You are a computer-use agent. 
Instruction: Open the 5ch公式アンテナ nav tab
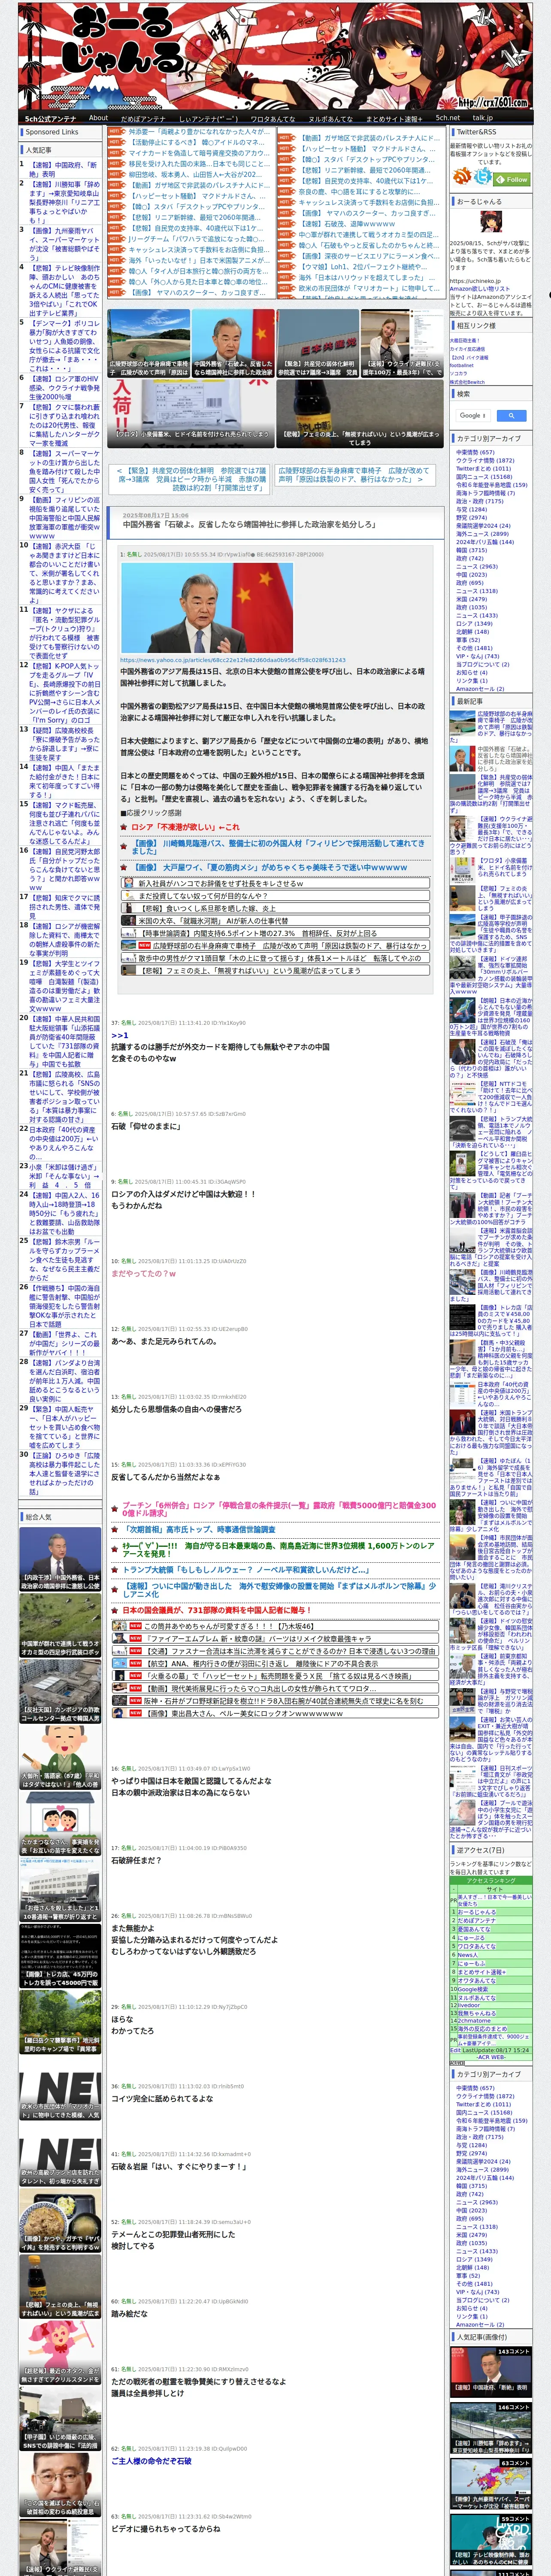click(x=51, y=118)
